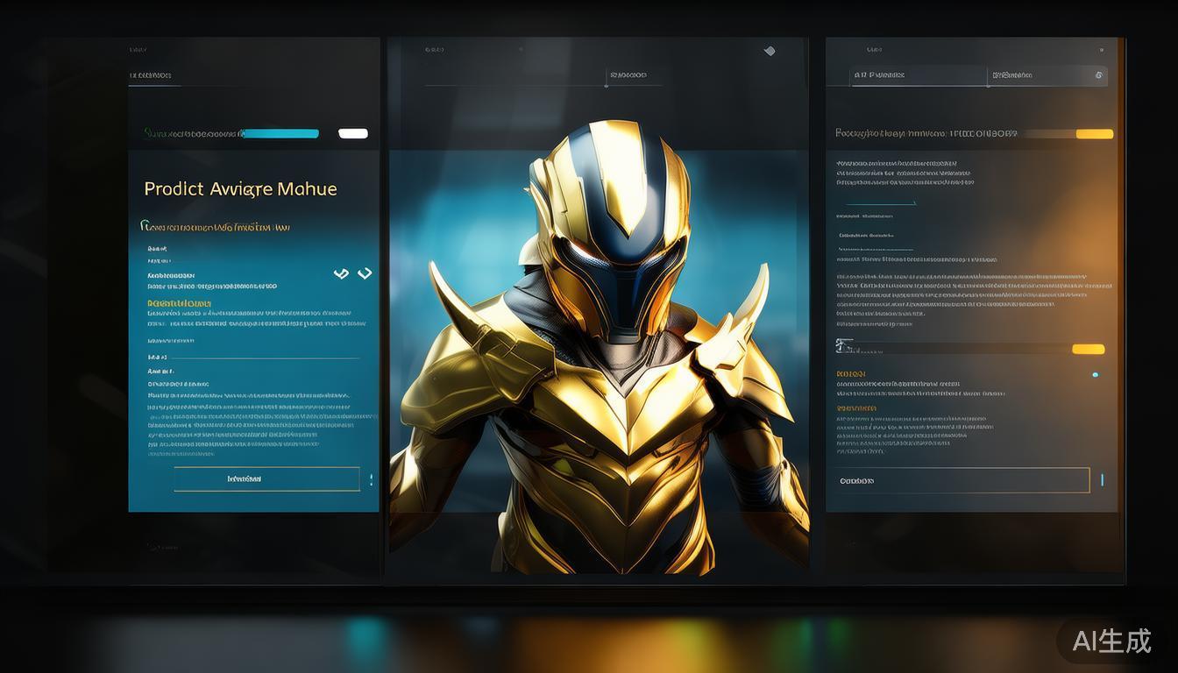Click the small icon at right of right panel tab bar
This screenshot has width=1178, height=673.
click(1098, 75)
